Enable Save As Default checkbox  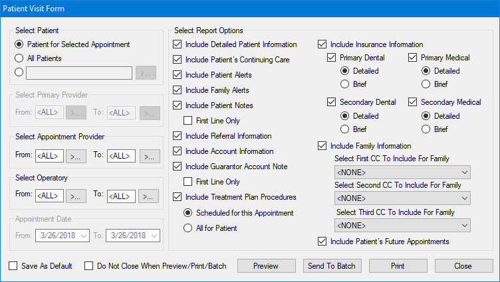(x=13, y=266)
